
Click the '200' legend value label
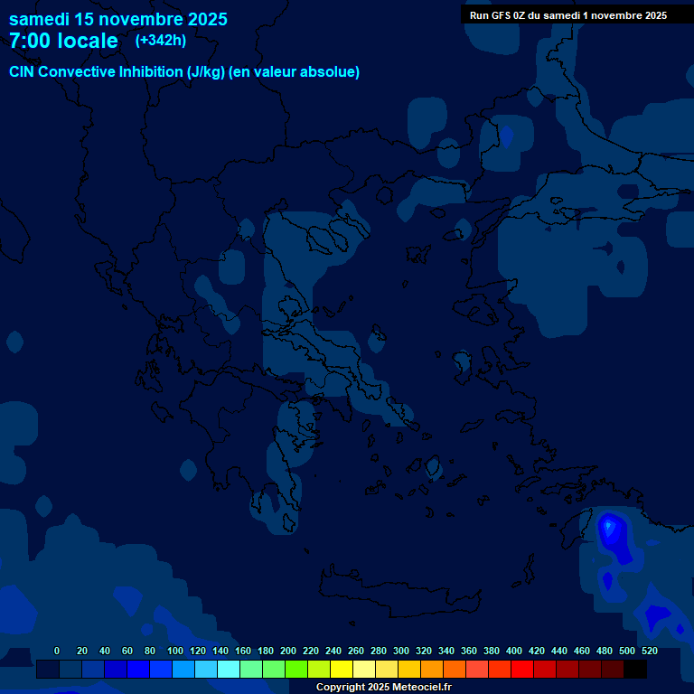pyautogui.click(x=287, y=651)
